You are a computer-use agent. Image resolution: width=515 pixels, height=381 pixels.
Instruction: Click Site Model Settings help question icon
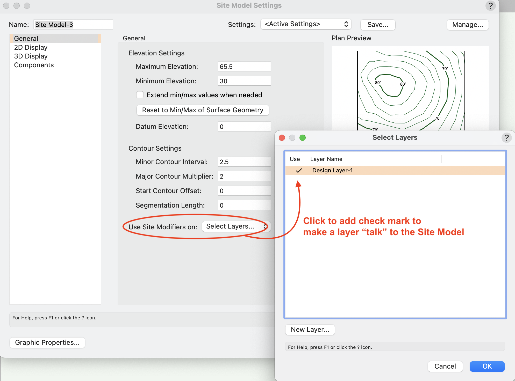click(490, 5)
